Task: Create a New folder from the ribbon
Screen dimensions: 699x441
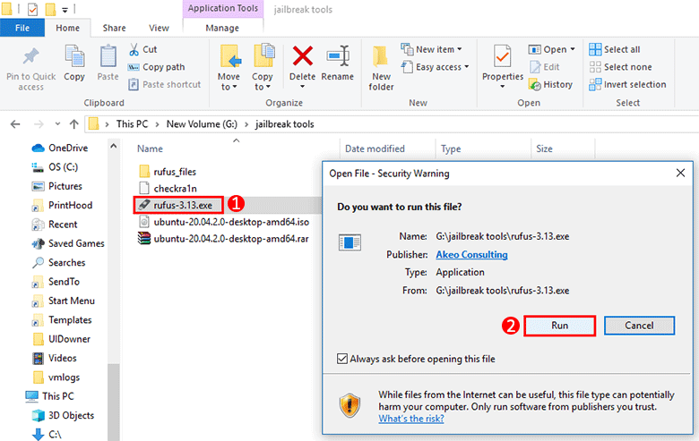Action: pos(381,68)
